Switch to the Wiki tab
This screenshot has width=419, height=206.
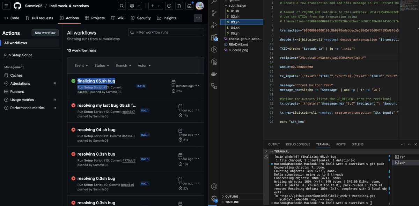click(x=118, y=18)
